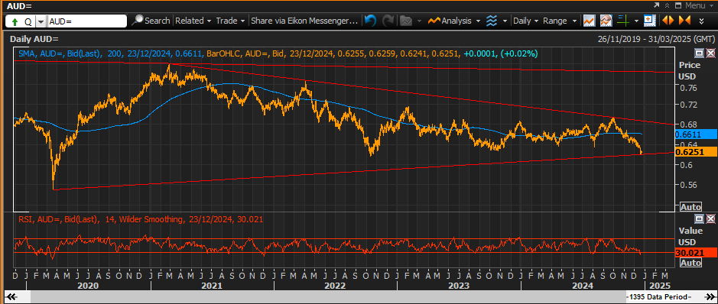
Task: Click the add panel plus icon
Action: coord(649,21)
